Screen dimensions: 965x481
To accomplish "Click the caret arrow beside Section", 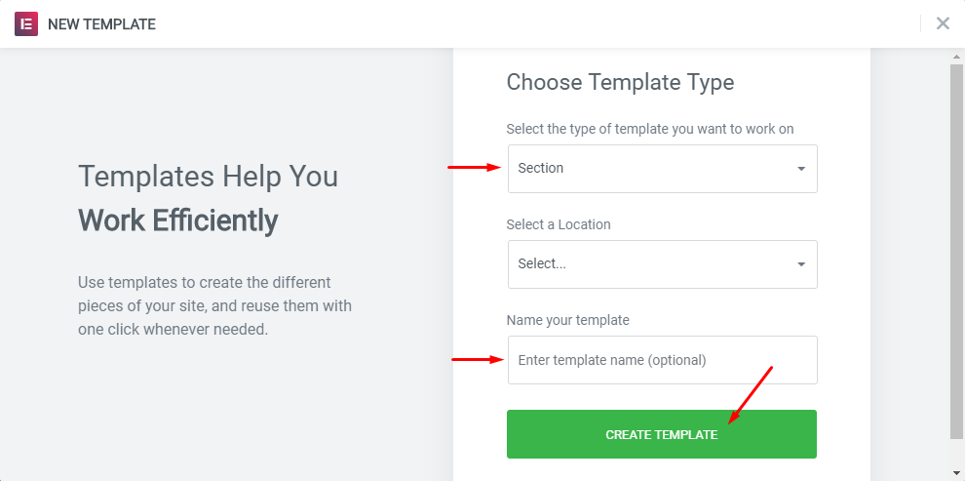I will pos(801,169).
